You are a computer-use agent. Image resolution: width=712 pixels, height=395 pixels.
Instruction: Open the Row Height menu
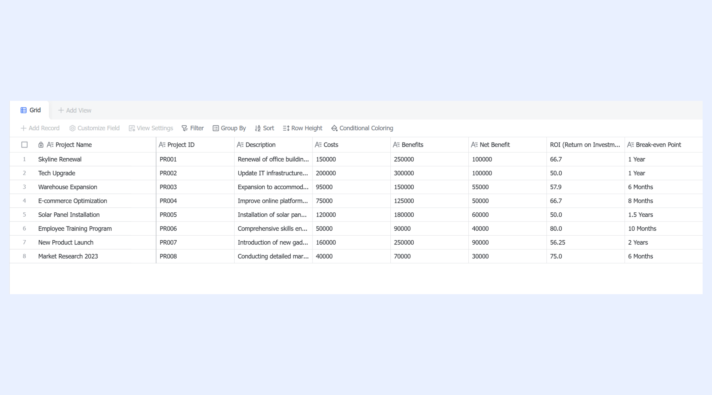pos(303,128)
